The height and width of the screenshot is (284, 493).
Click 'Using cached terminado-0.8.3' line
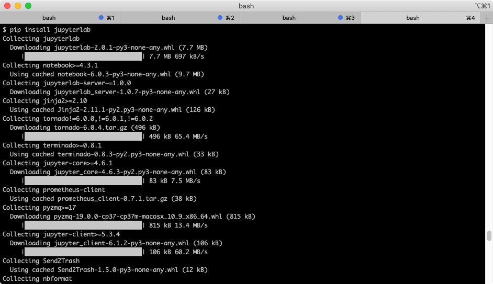(x=114, y=154)
